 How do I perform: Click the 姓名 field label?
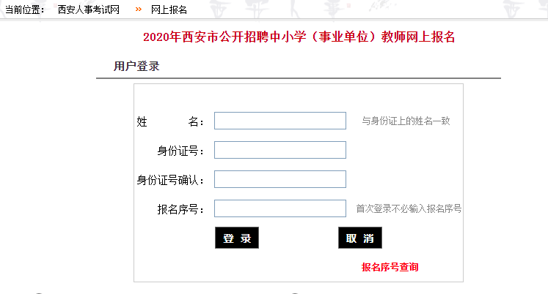click(170, 121)
